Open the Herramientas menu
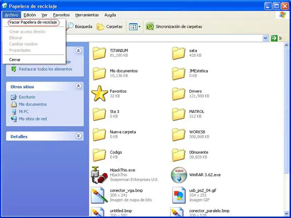 click(x=87, y=15)
